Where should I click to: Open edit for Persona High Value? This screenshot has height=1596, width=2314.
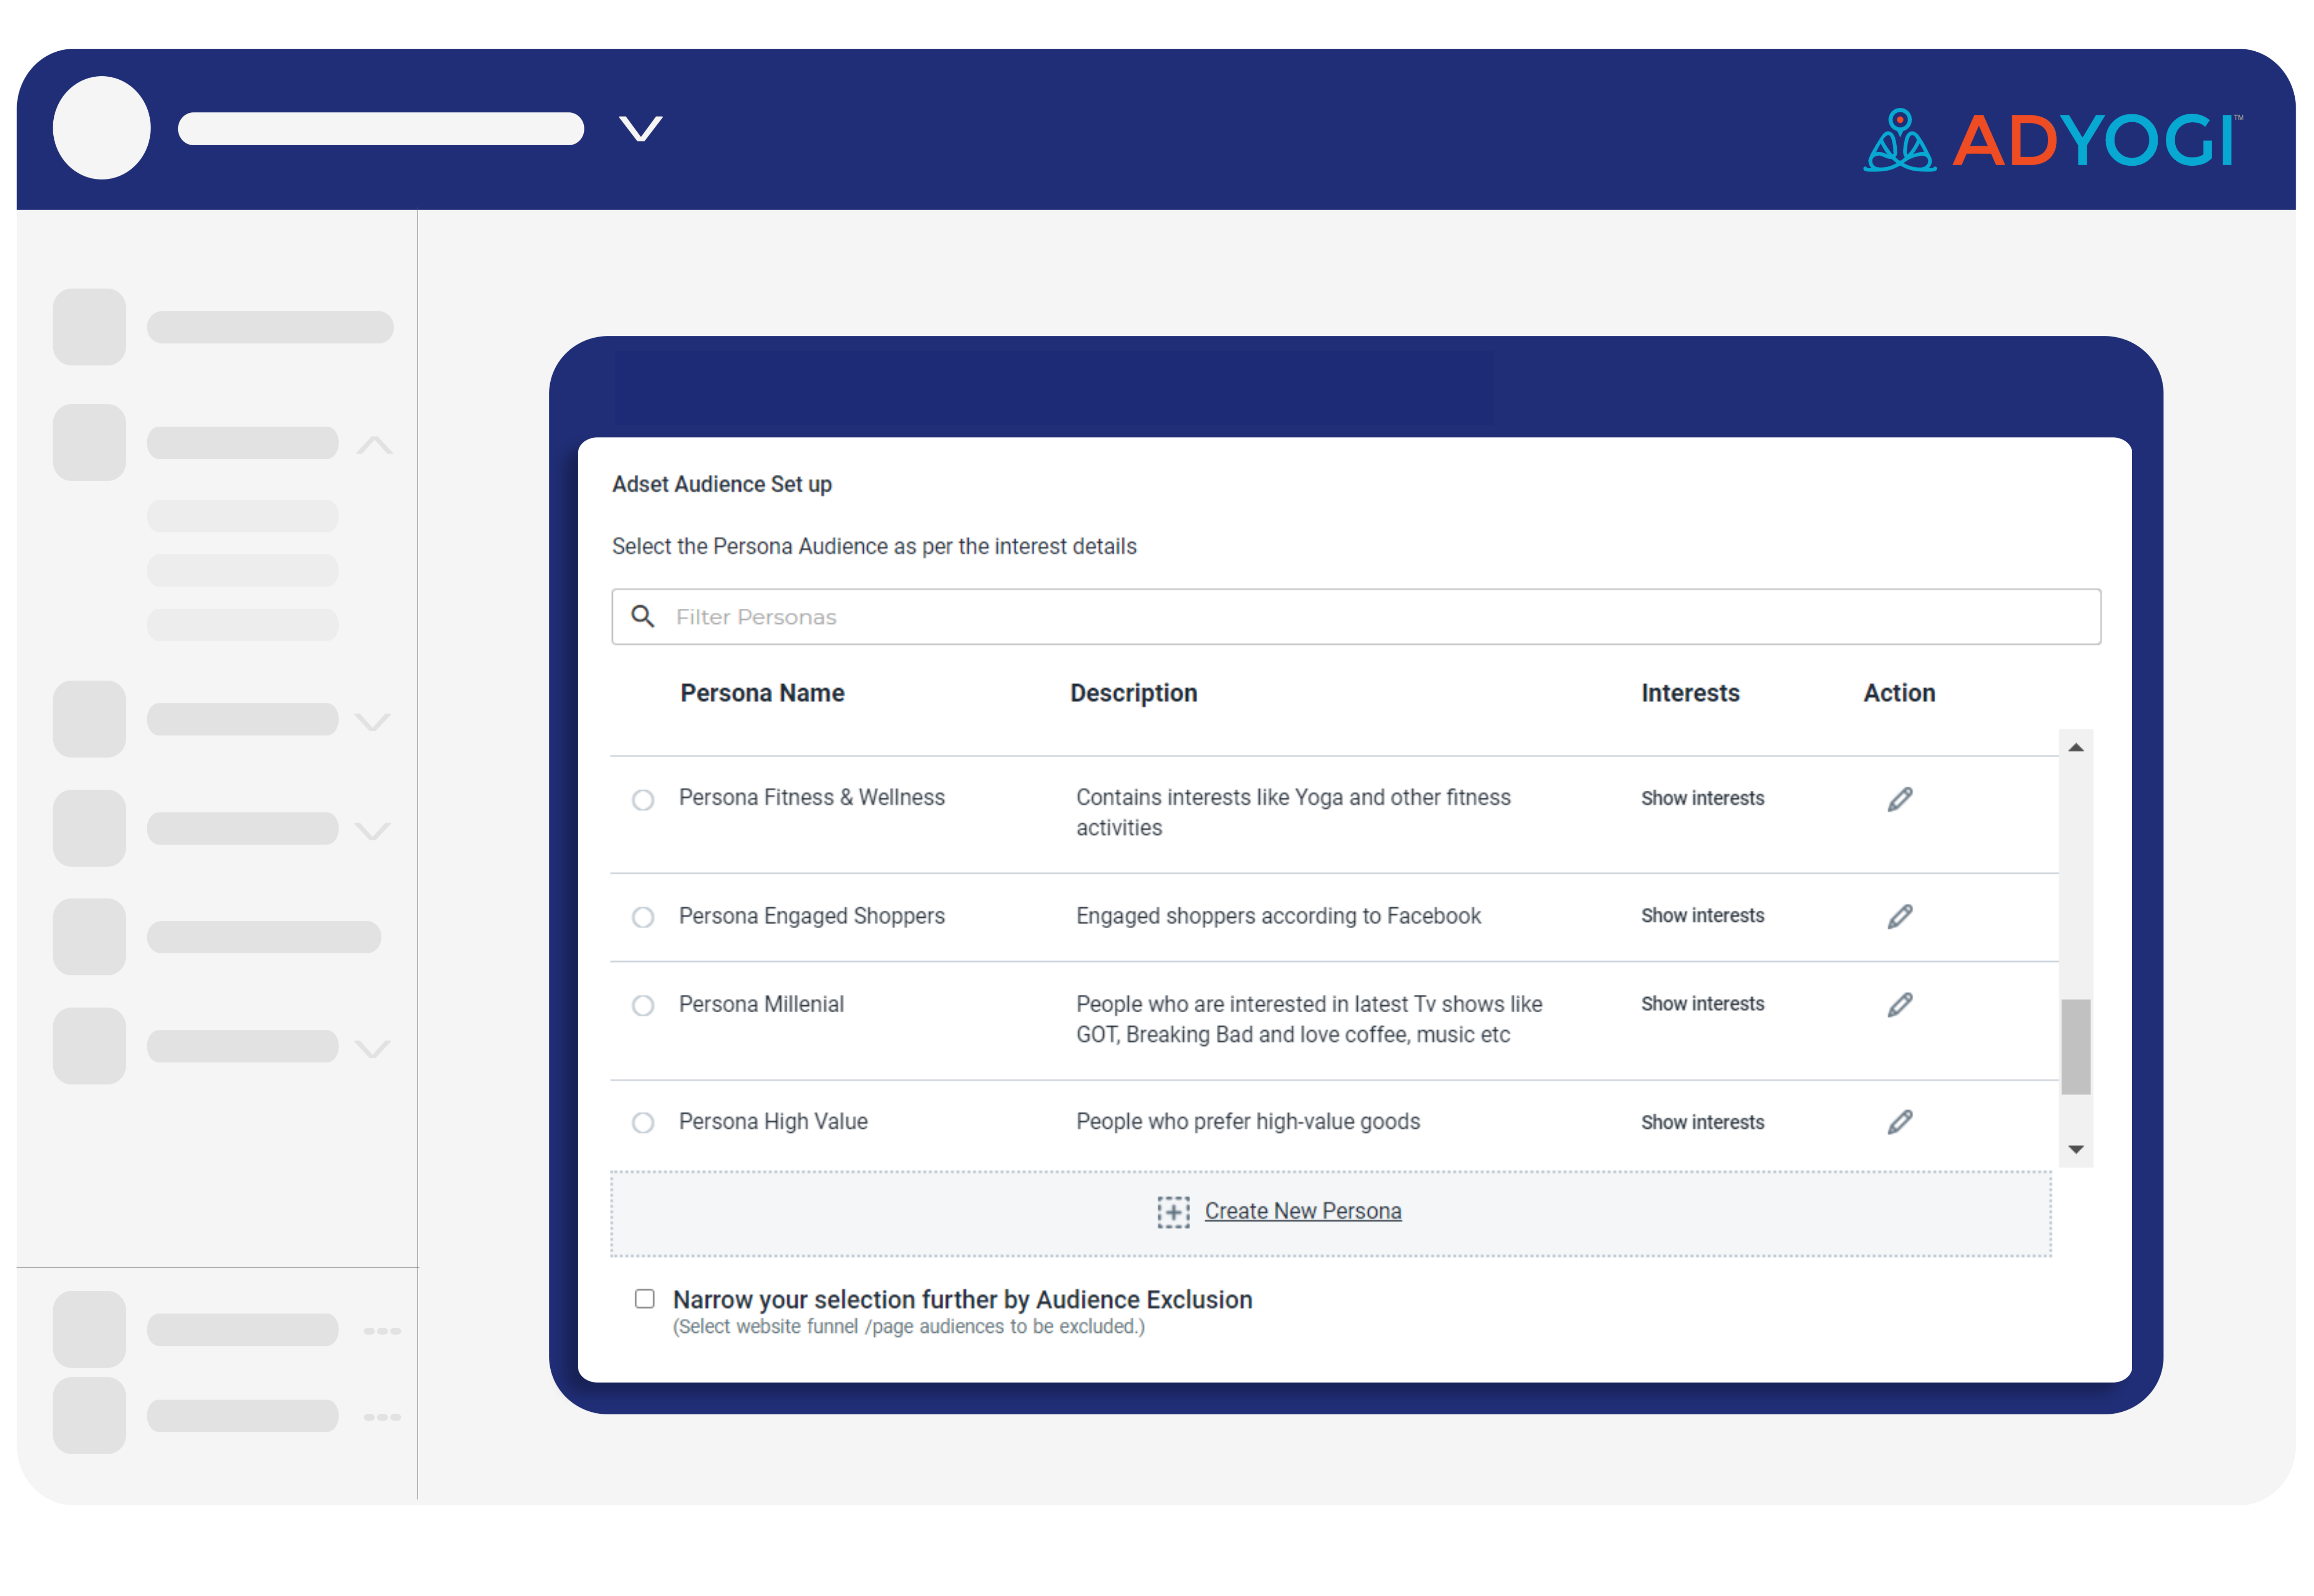coord(1899,1122)
